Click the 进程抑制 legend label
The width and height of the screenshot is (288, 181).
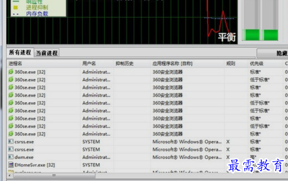(37, 7)
